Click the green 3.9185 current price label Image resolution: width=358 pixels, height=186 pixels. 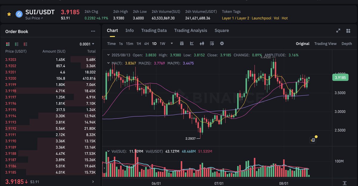pyautogui.click(x=340, y=77)
